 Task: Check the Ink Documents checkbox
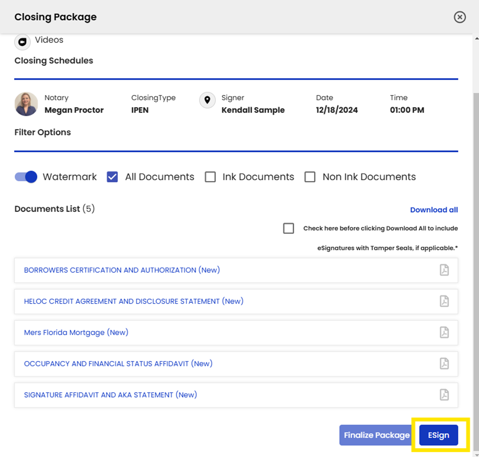click(x=210, y=177)
